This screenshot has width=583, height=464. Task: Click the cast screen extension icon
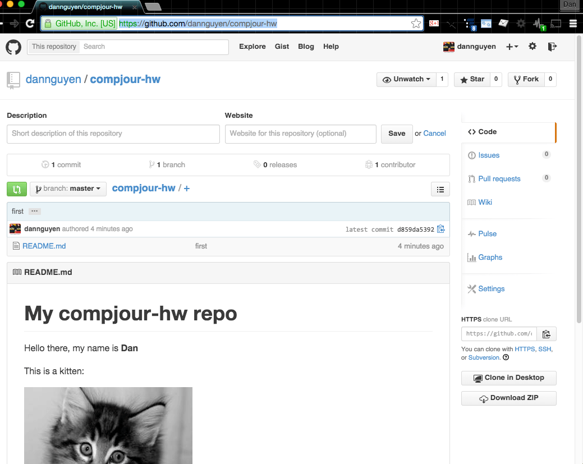[x=556, y=24]
